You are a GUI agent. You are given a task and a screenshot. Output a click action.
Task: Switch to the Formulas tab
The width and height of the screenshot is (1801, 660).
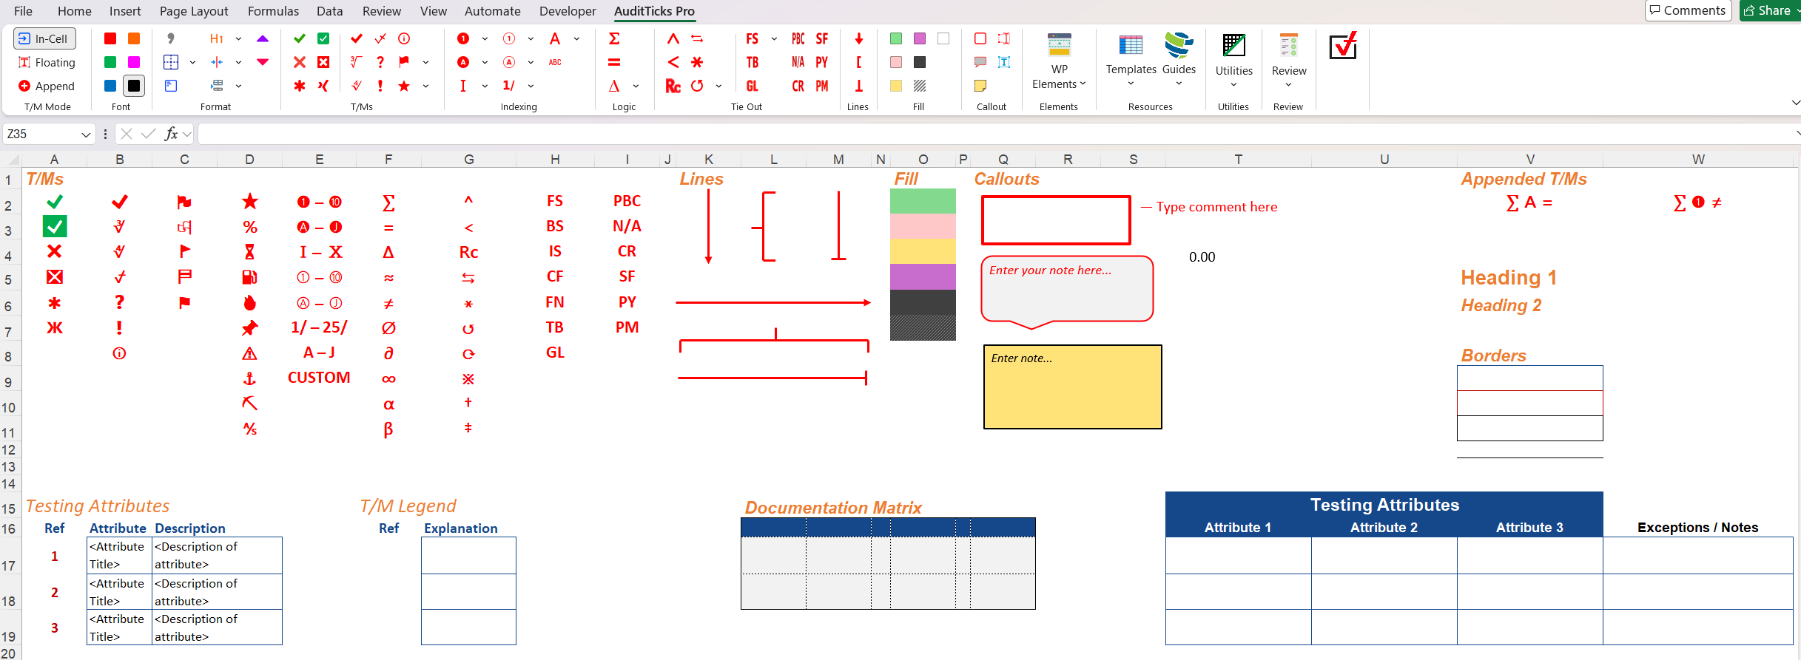273,11
